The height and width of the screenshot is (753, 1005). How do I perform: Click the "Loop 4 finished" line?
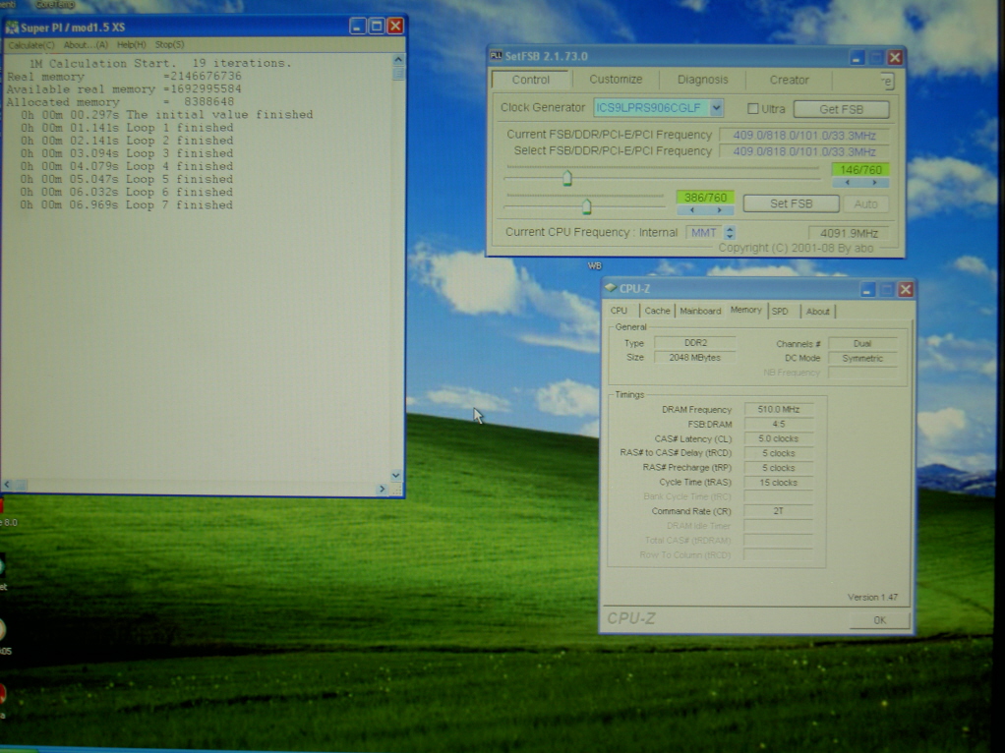click(x=126, y=166)
